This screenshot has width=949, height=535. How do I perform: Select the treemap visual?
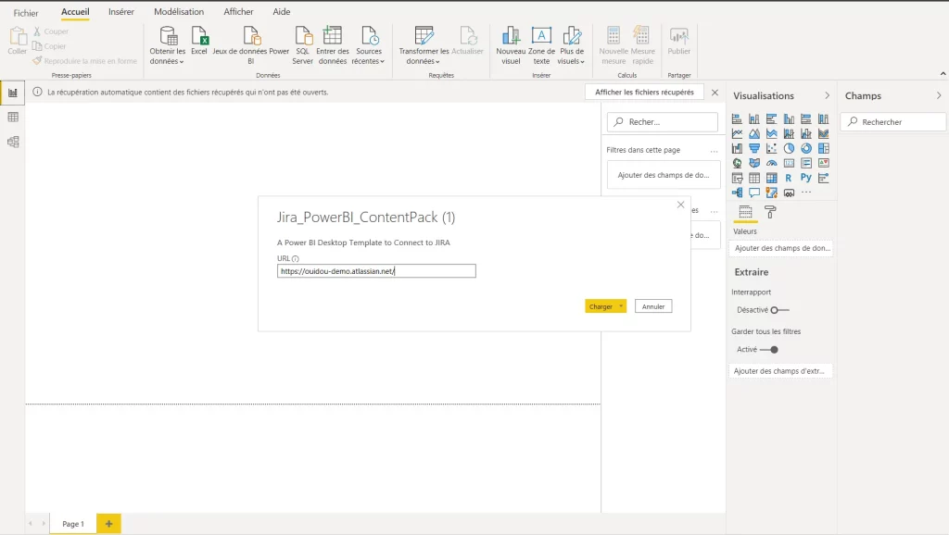(824, 148)
